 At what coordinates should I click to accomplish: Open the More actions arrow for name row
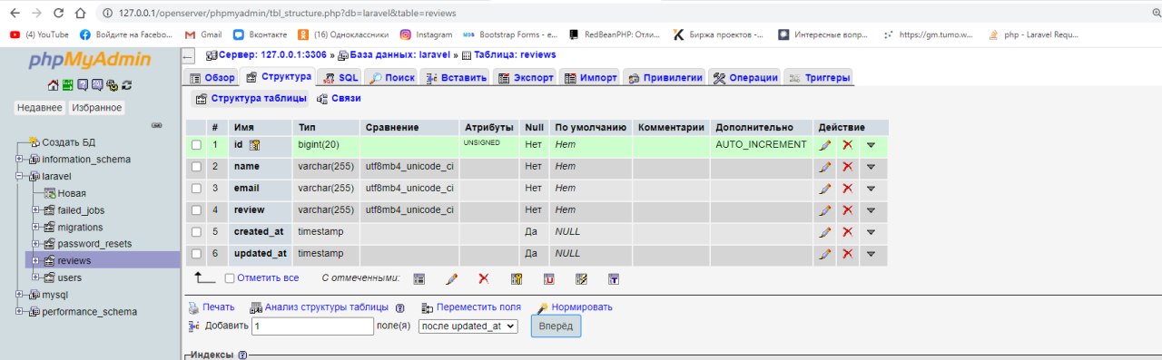coord(871,167)
